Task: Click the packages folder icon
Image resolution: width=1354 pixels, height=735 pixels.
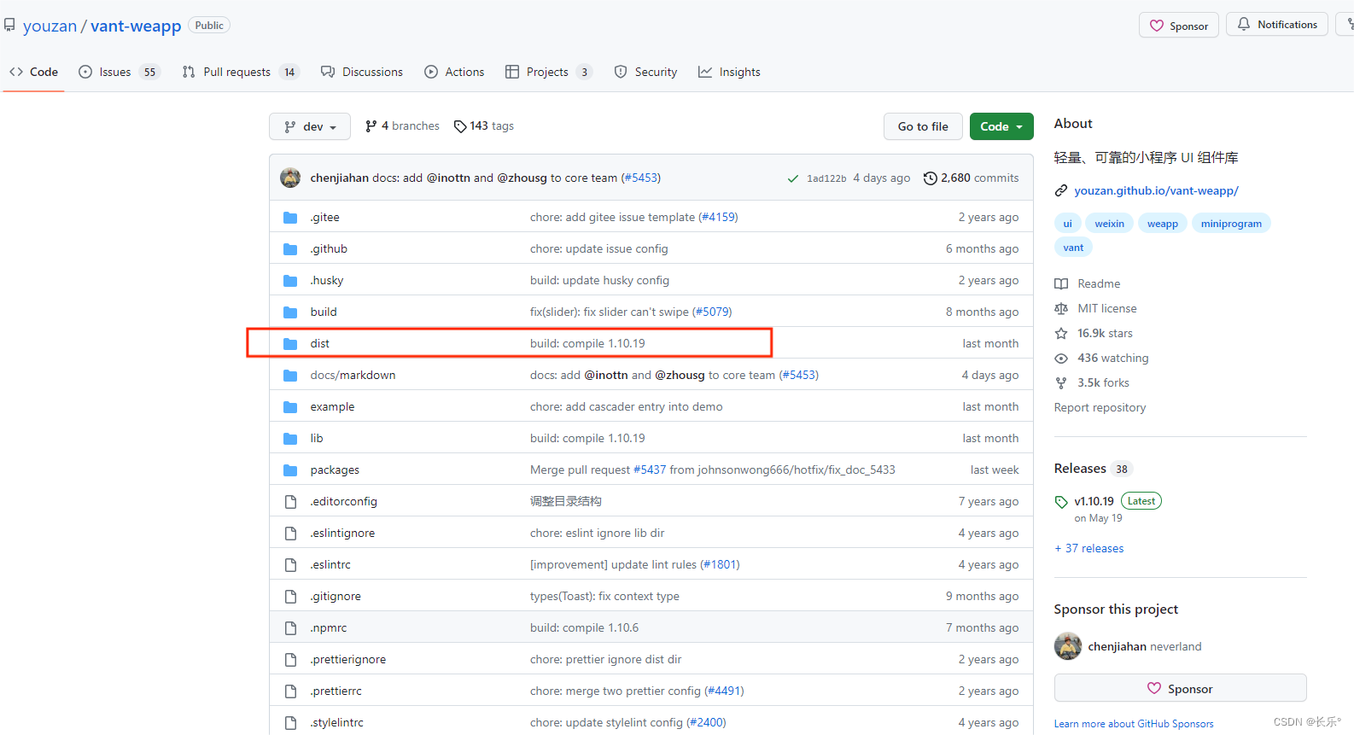Action: click(290, 470)
